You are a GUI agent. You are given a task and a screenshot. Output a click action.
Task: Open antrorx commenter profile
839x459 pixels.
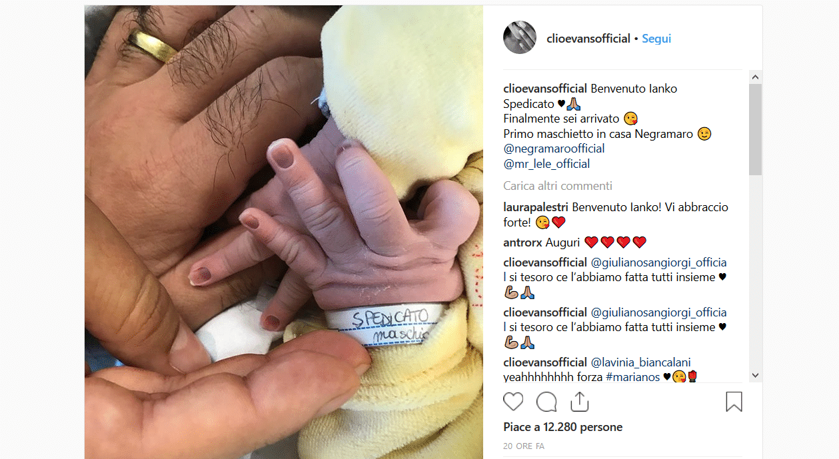[523, 242]
